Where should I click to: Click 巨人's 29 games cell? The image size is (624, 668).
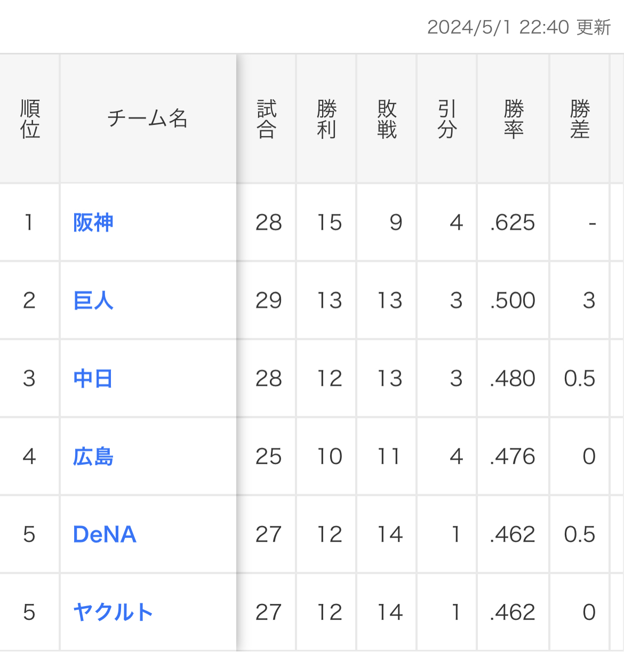click(x=268, y=300)
